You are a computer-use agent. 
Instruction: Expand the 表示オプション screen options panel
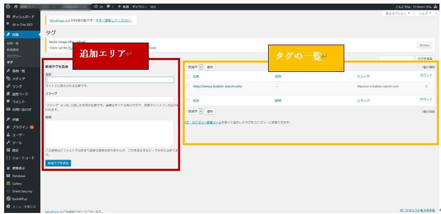click(398, 14)
